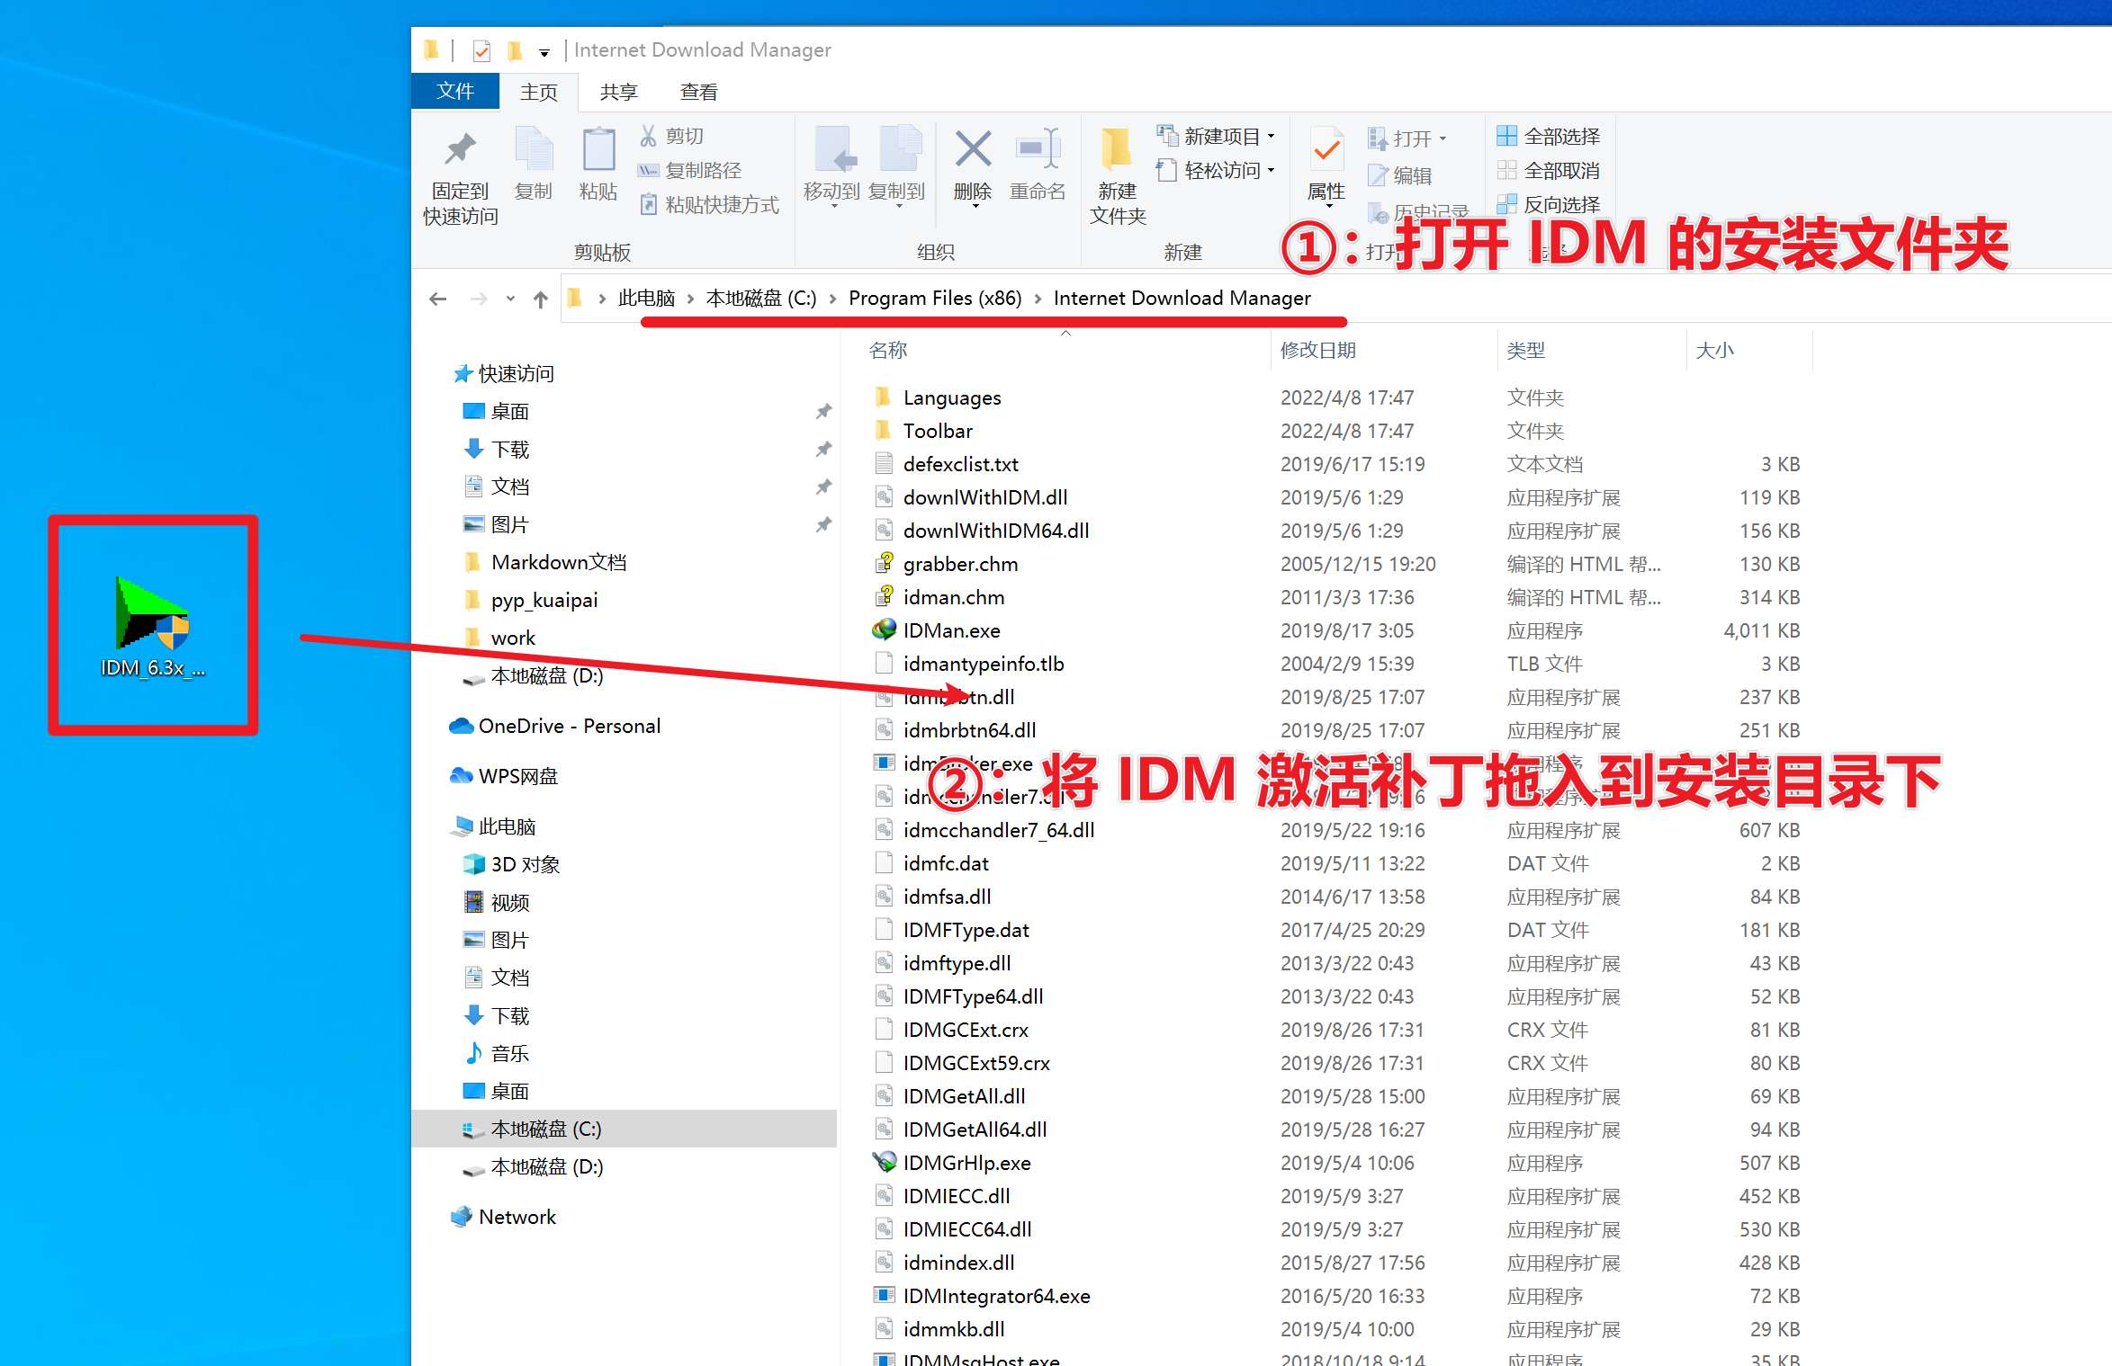Screen dimensions: 2112x1366
Task: Click the 全部选择 (Select all) icon
Action: click(x=1508, y=135)
